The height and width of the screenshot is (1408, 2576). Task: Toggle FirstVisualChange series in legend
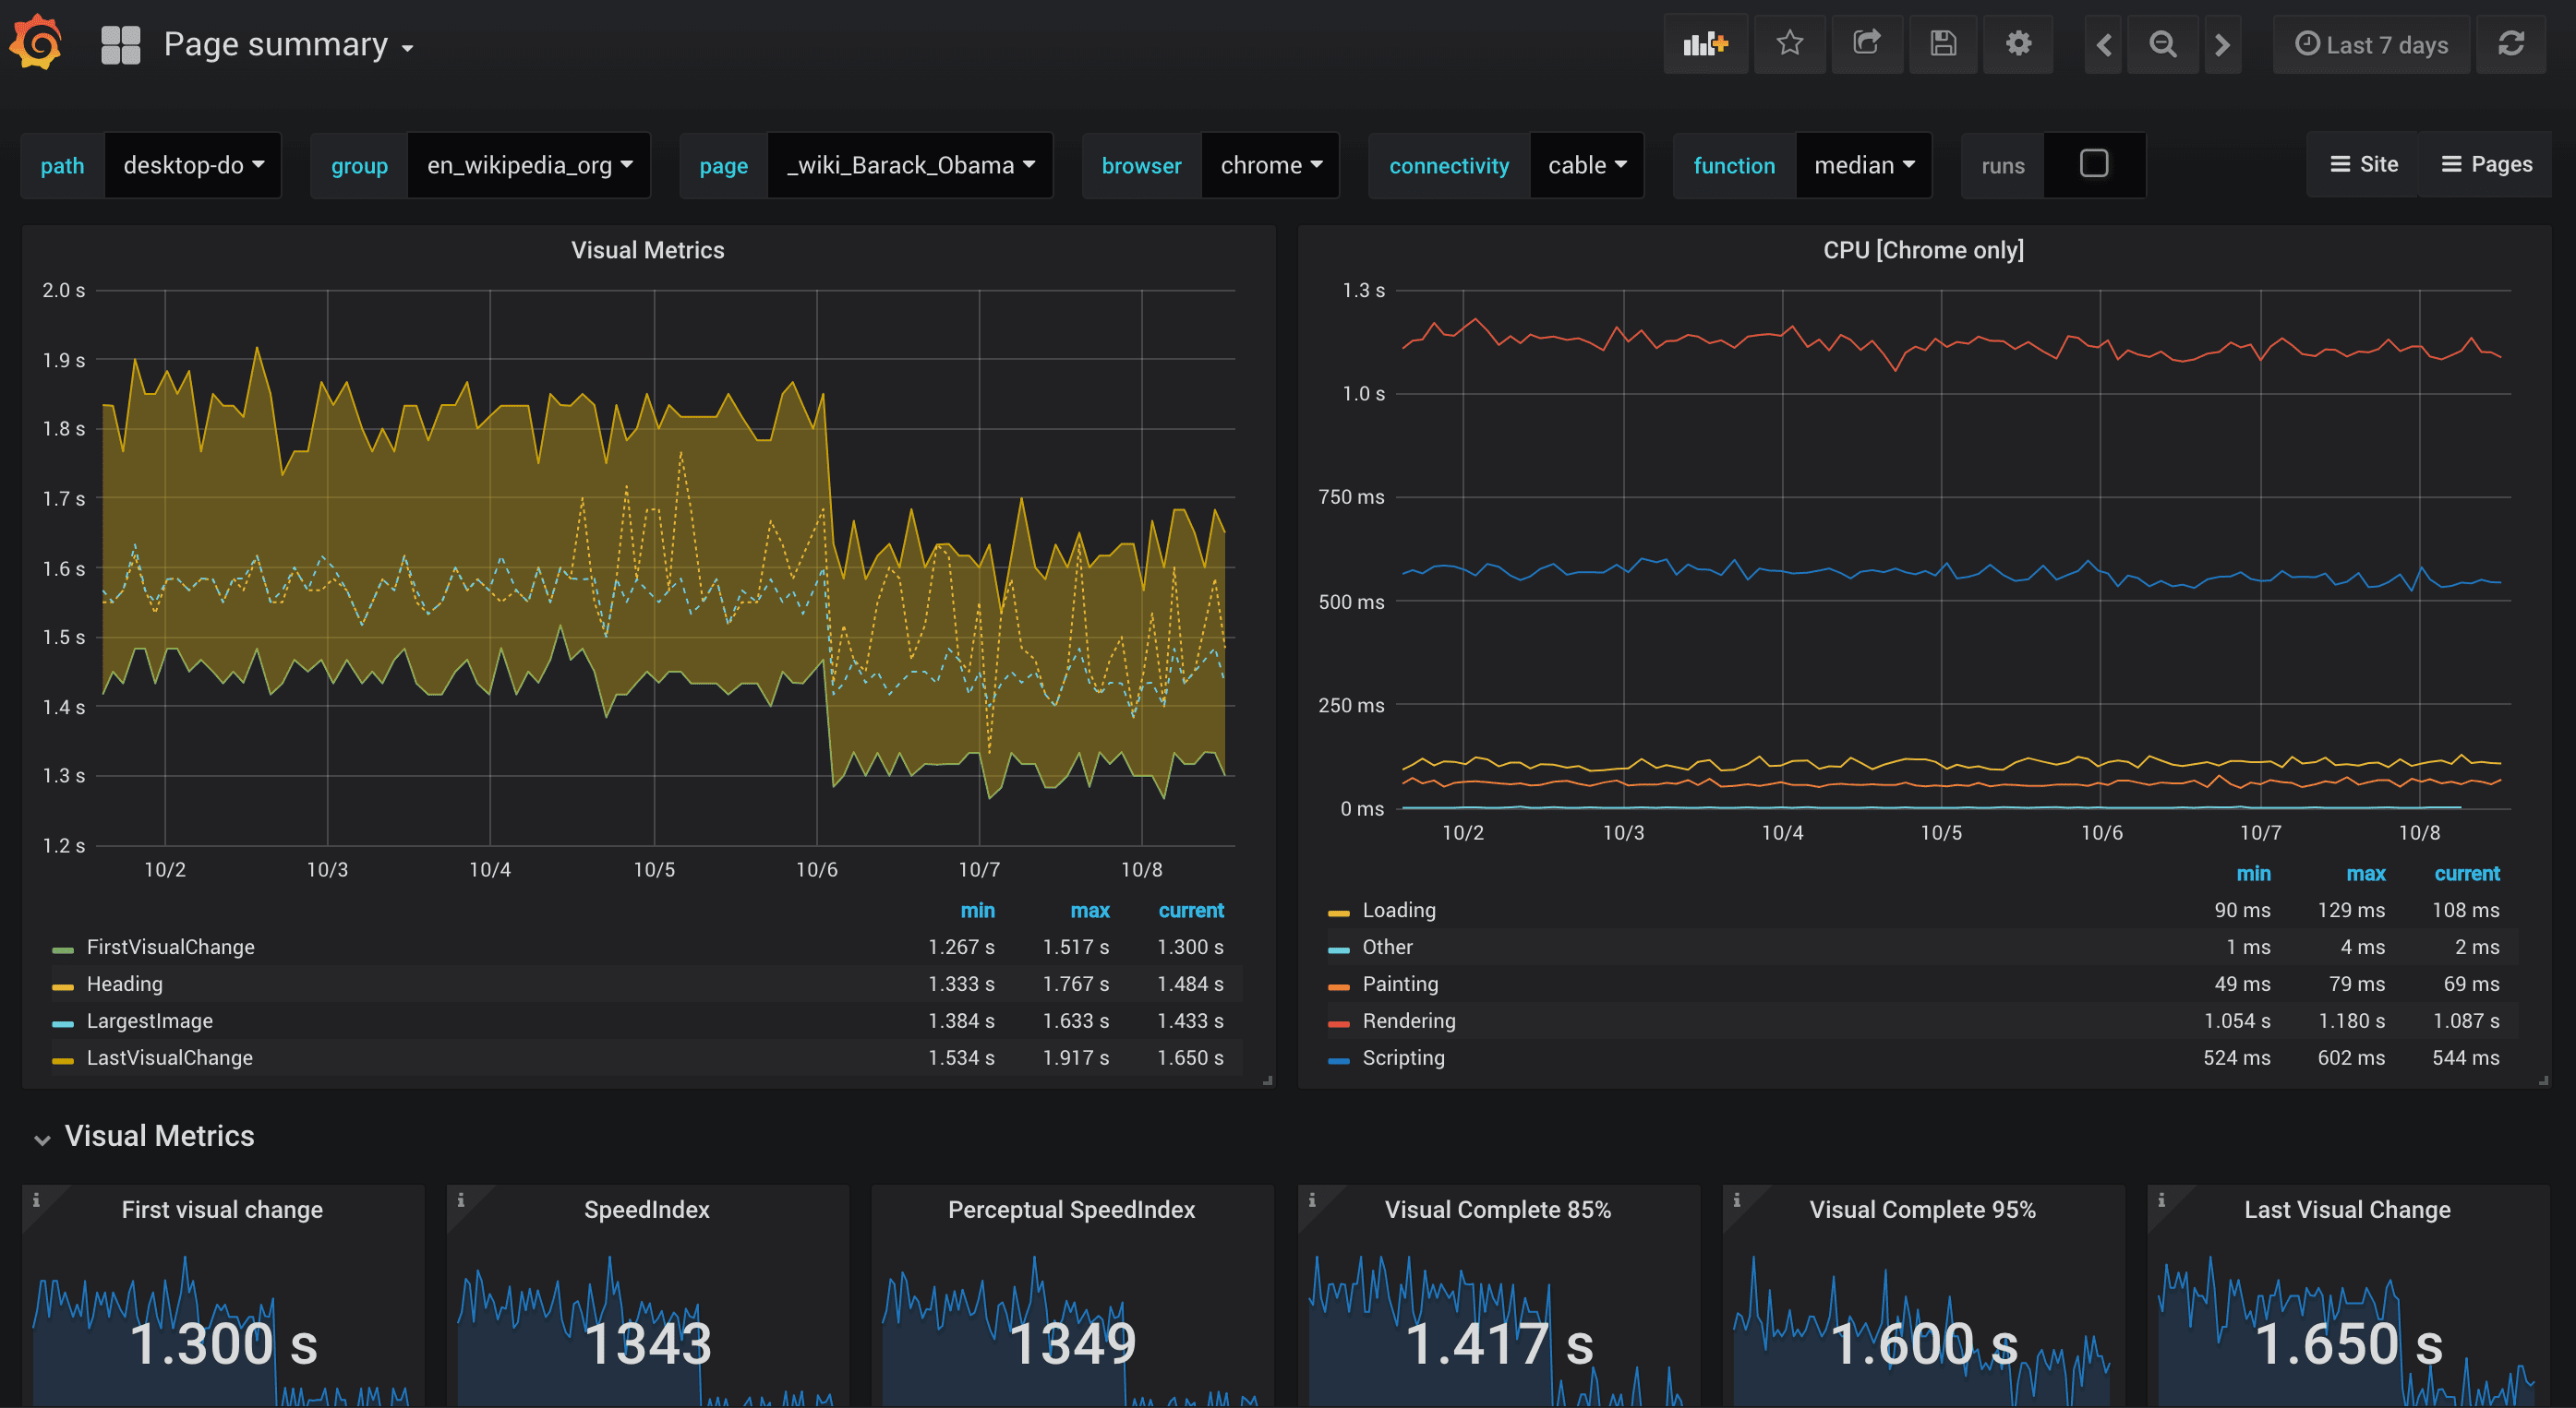[x=170, y=947]
